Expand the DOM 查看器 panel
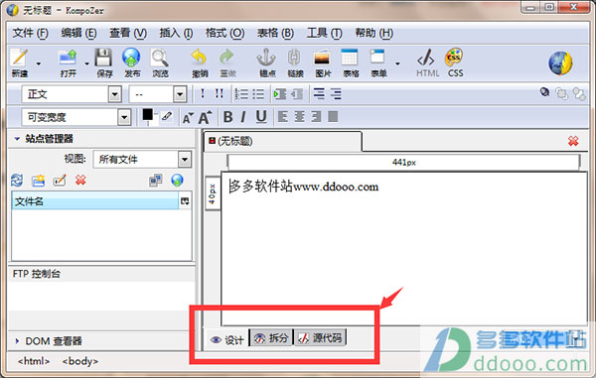Image resolution: width=596 pixels, height=378 pixels. 17,341
